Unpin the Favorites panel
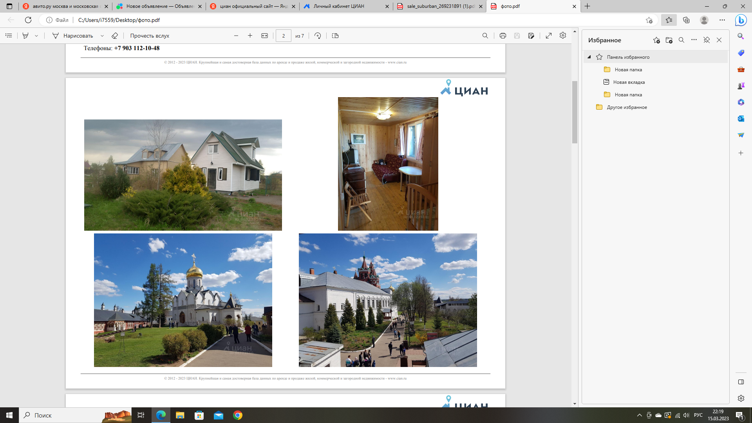 (707, 40)
